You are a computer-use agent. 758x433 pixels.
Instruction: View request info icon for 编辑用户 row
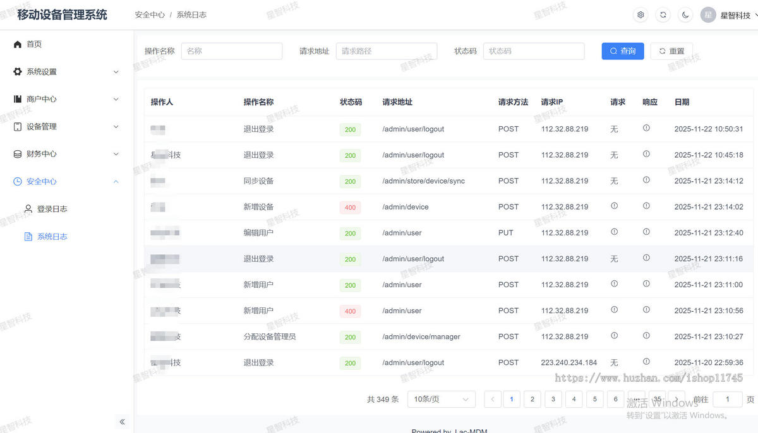(x=614, y=232)
